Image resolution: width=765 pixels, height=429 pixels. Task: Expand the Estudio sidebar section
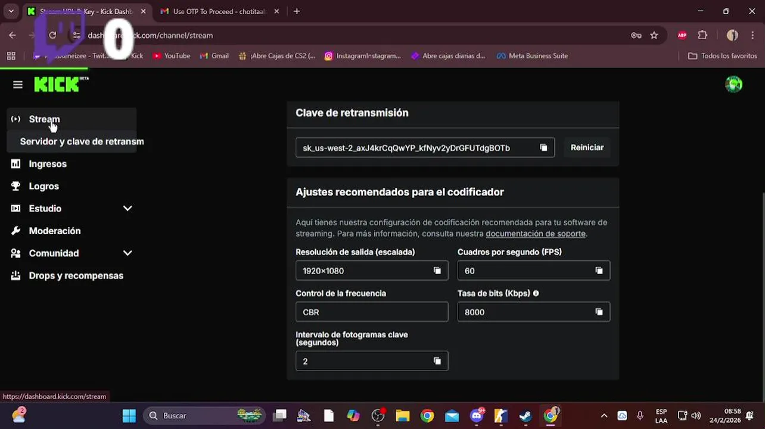point(128,209)
